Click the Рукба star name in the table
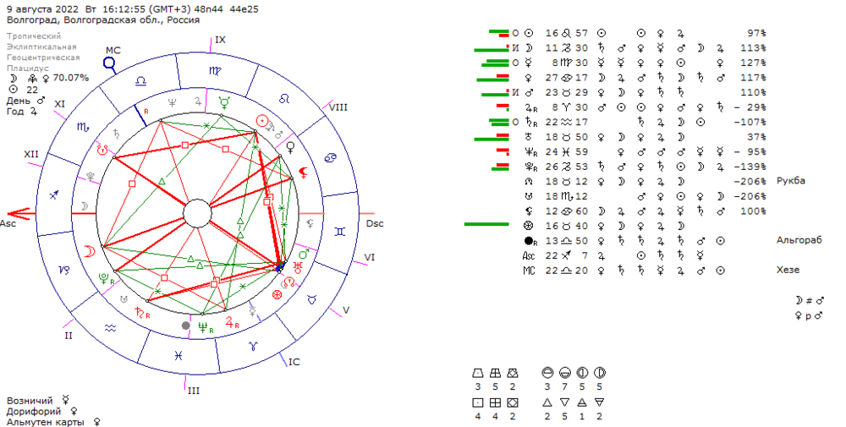 [x=791, y=181]
